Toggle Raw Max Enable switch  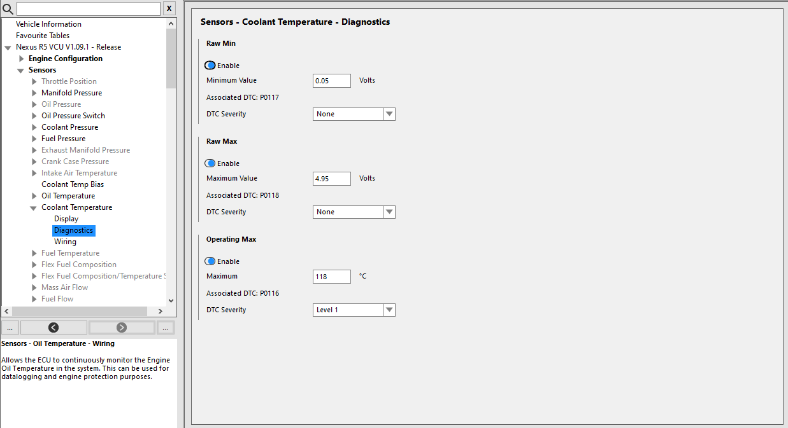[210, 163]
